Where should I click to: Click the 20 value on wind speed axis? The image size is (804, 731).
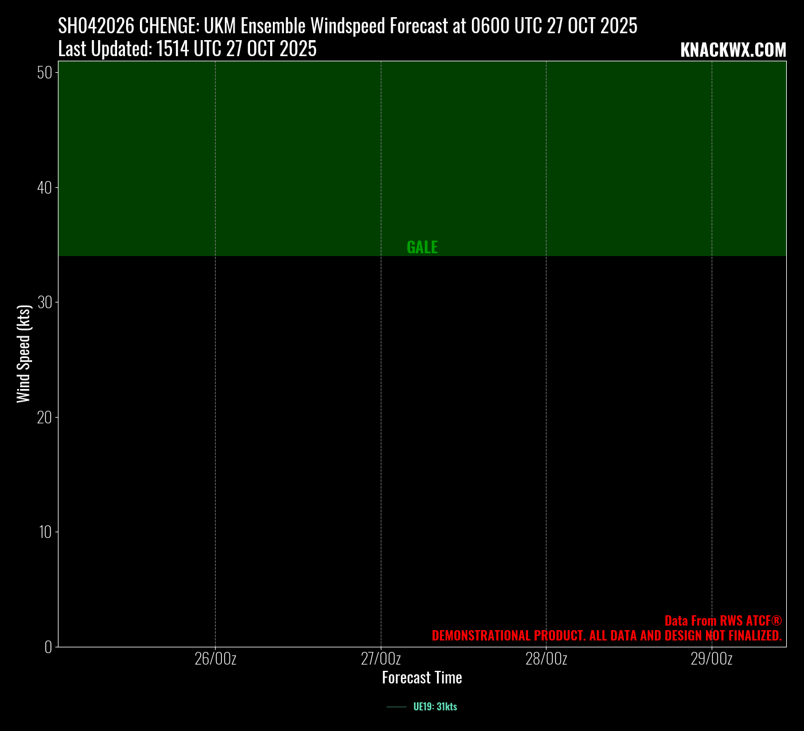pyautogui.click(x=45, y=418)
